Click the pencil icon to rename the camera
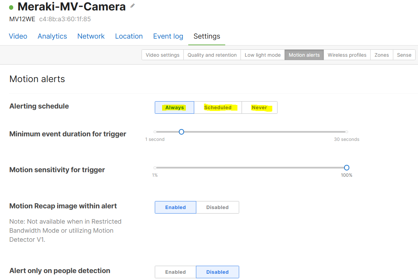This screenshot has width=418, height=280. click(x=132, y=6)
